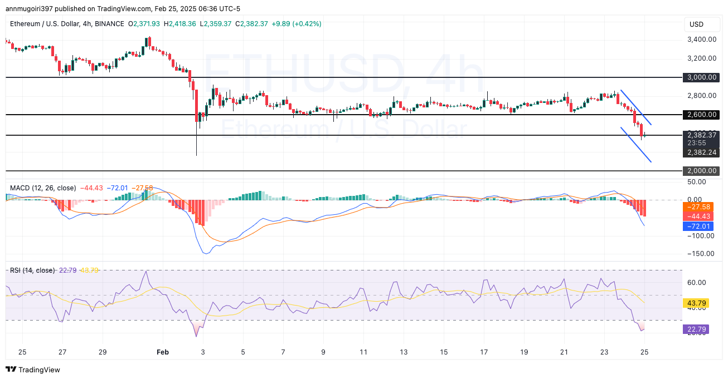Click the orange MACD signal value tag -27.58
Image resolution: width=728 pixels, height=379 pixels.
click(697, 206)
